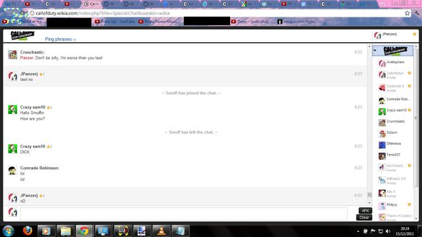Viewport: 422px width, 237px height.
Task: Bookmark this page with the star icon
Action: click(407, 13)
